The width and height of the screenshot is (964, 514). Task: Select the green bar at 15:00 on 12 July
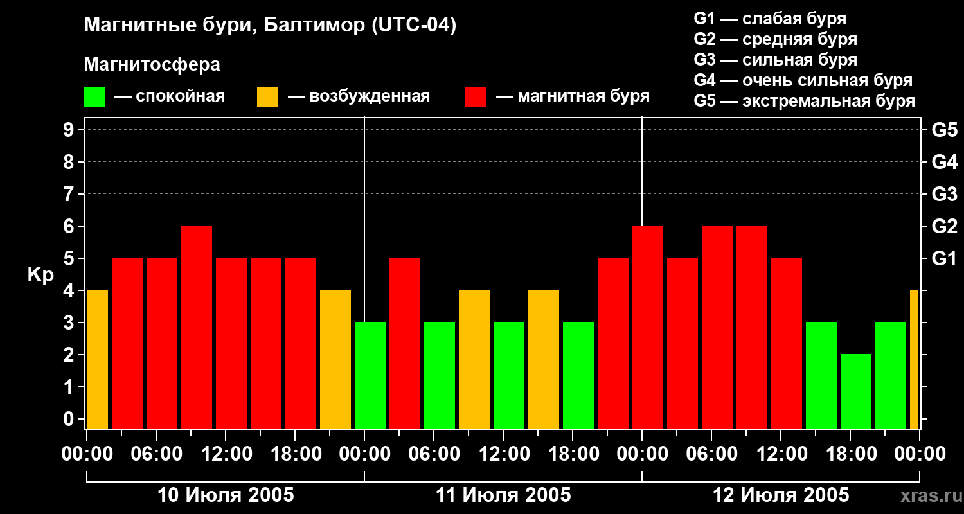821,376
